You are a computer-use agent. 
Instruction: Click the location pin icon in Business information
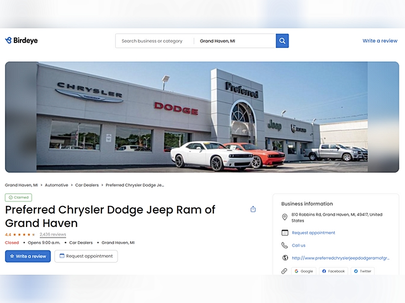click(x=285, y=217)
